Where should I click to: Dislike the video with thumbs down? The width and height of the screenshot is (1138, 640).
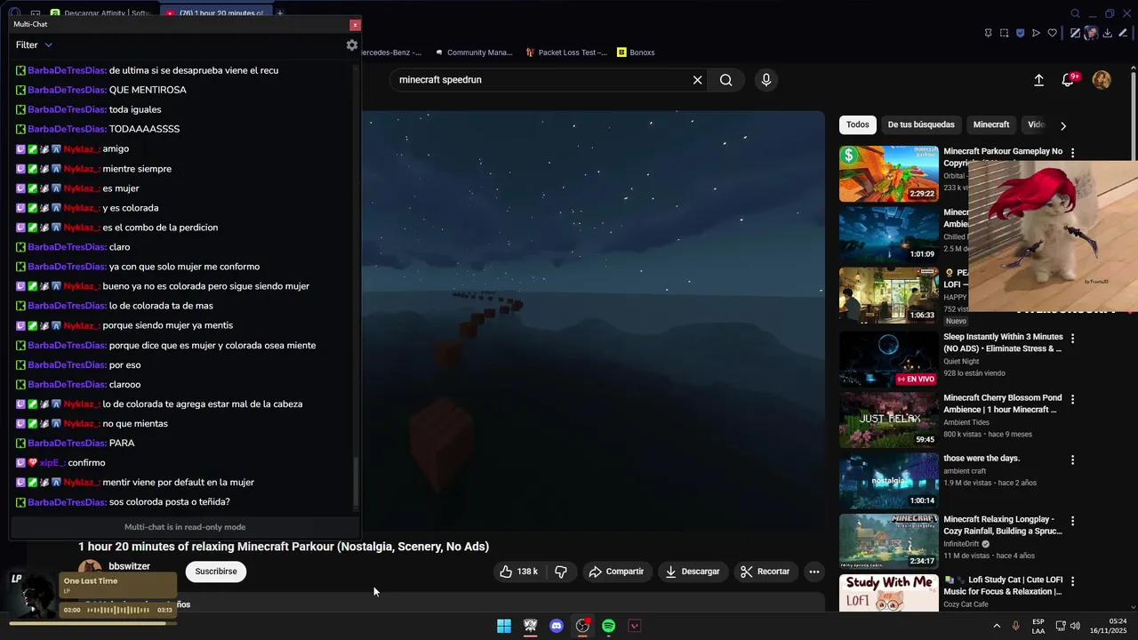561,572
